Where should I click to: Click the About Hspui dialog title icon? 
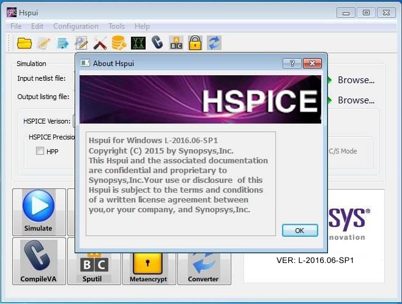click(x=85, y=63)
